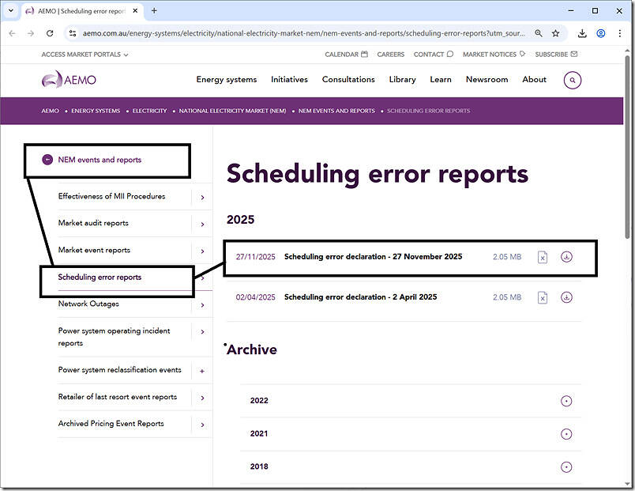Open the Excel file icon for 27 November declaration
The image size is (635, 491).
tap(543, 257)
